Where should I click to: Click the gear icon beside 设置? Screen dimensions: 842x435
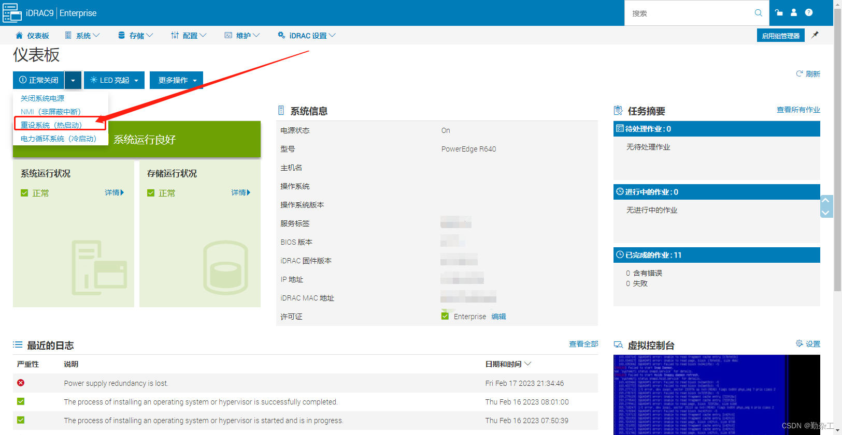click(x=800, y=343)
